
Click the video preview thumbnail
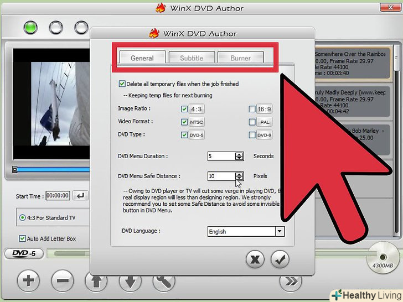pos(51,104)
